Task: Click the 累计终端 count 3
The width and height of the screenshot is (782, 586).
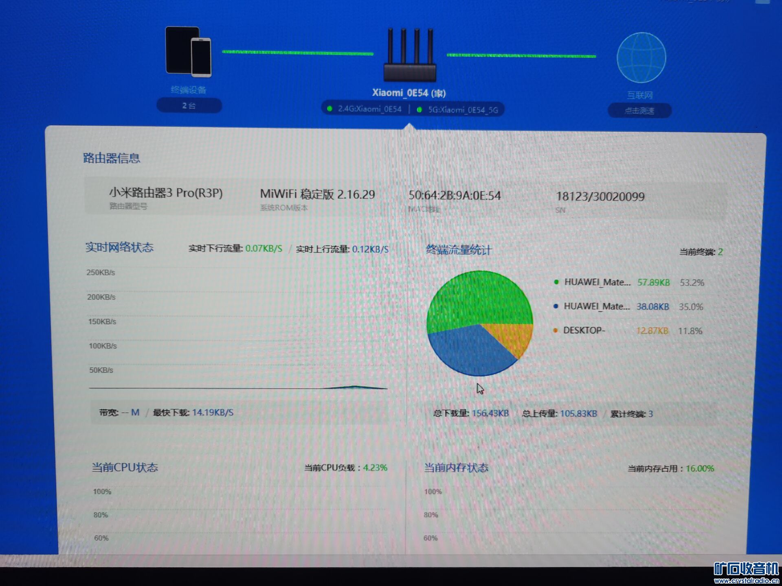Action: pyautogui.click(x=650, y=414)
